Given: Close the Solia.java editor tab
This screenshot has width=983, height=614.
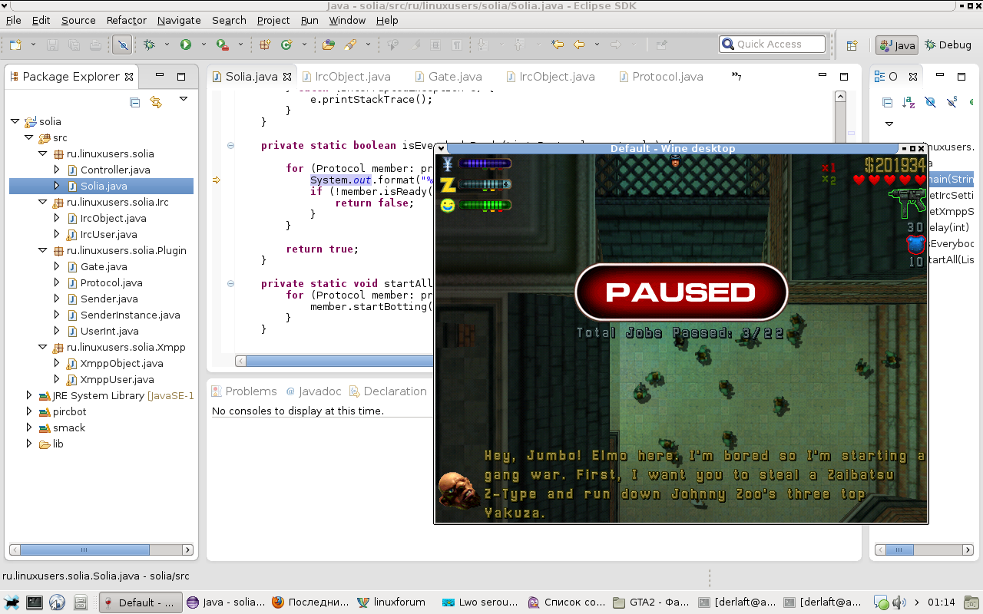Looking at the screenshot, I should click(287, 77).
